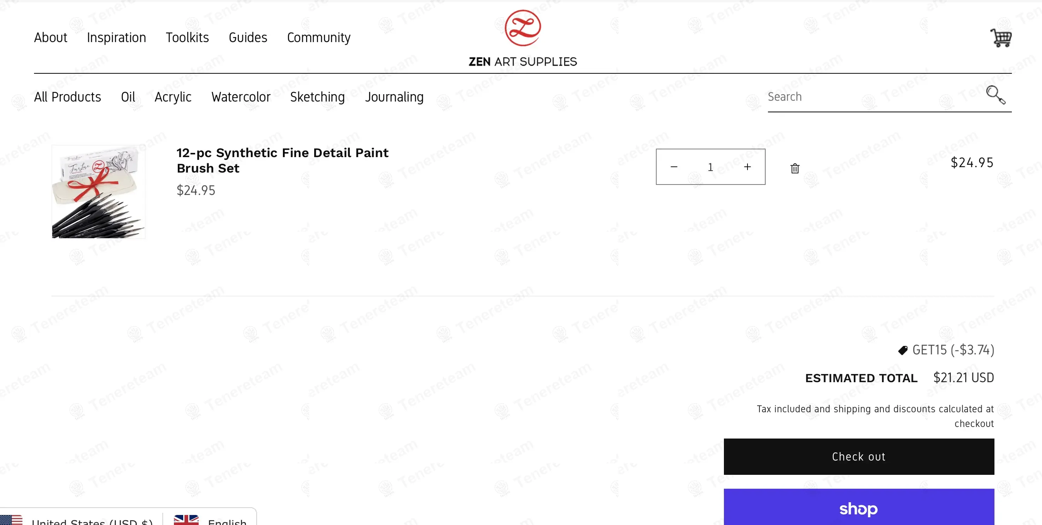Open the Guides menu
The width and height of the screenshot is (1042, 525).
pos(248,37)
